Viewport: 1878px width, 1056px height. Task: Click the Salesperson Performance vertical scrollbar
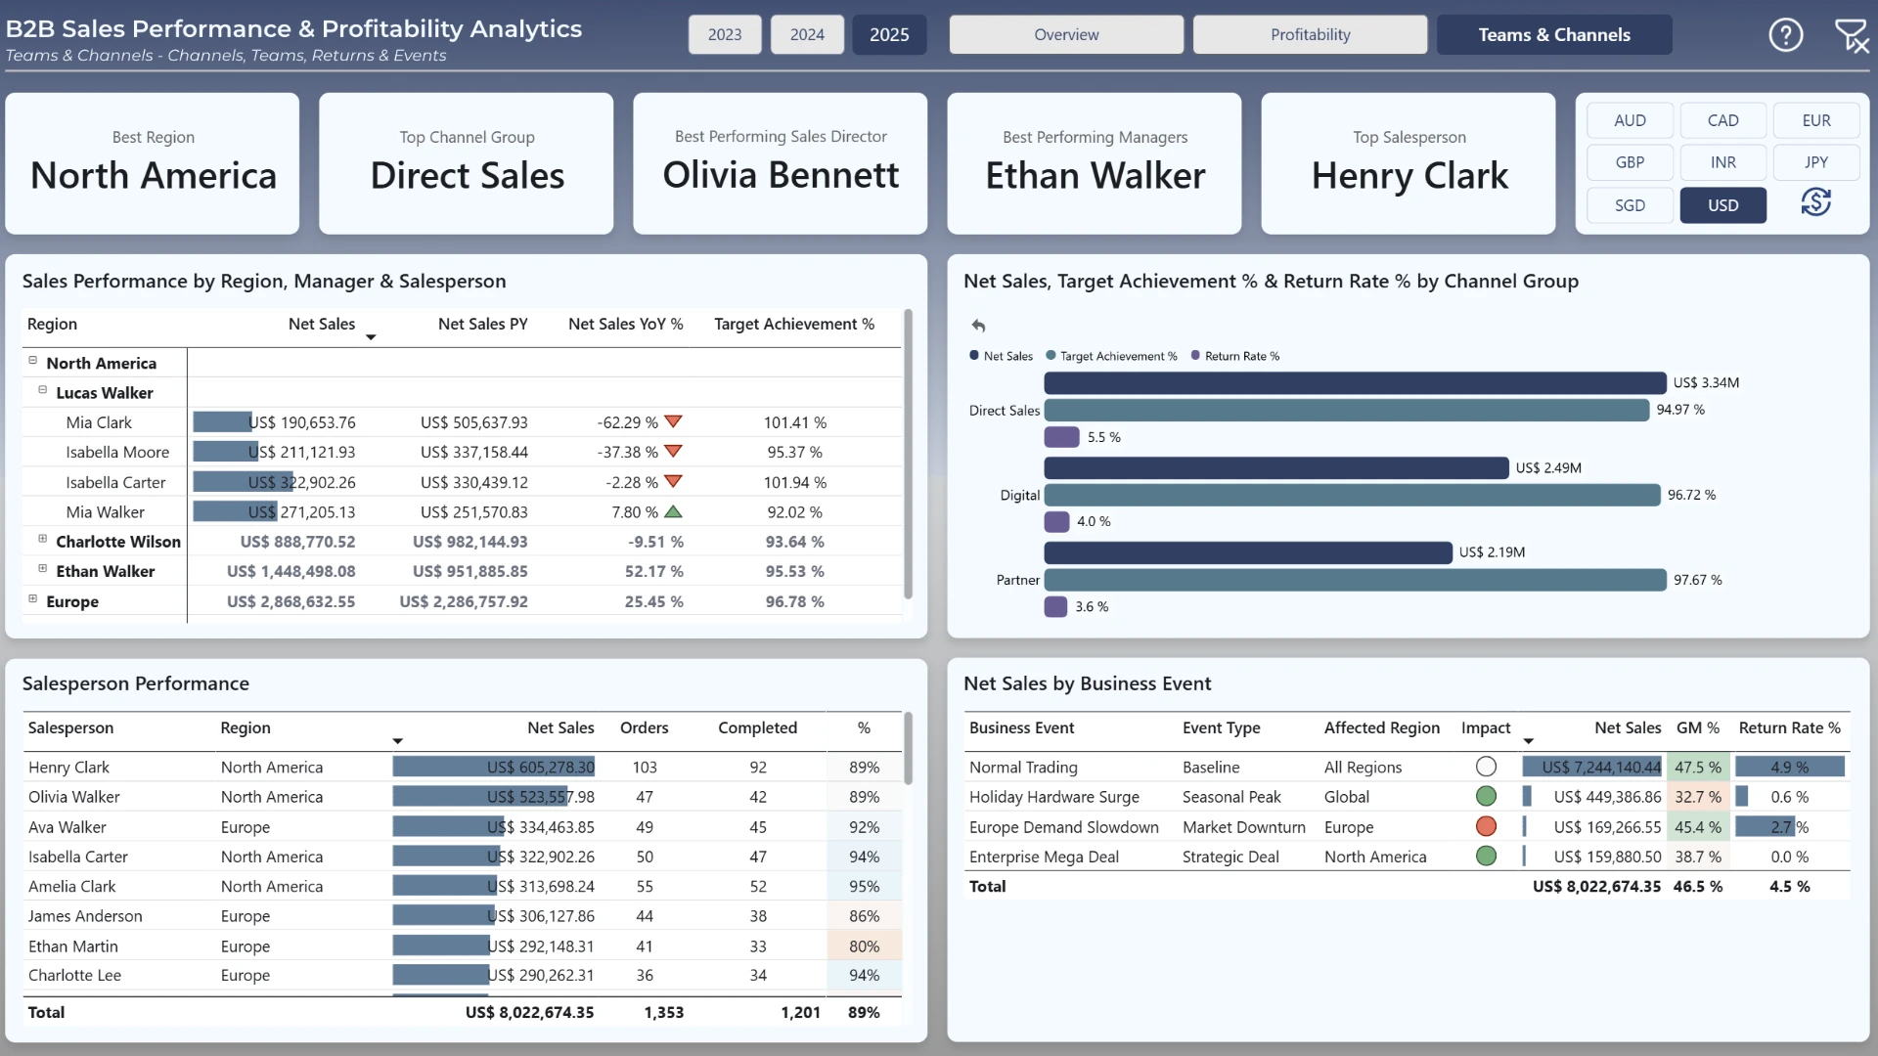(908, 748)
